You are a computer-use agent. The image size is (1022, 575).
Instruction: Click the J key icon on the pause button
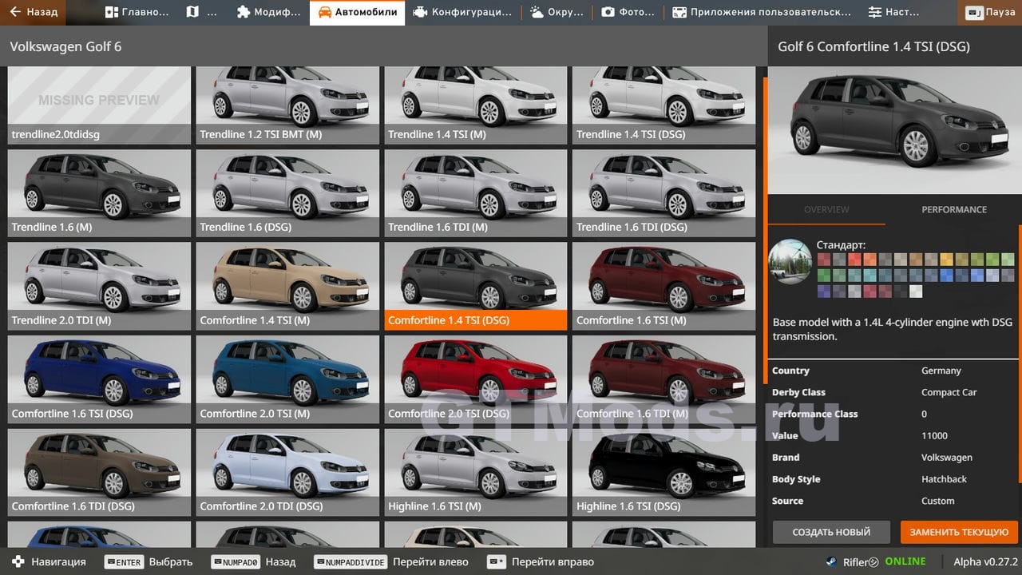975,13
